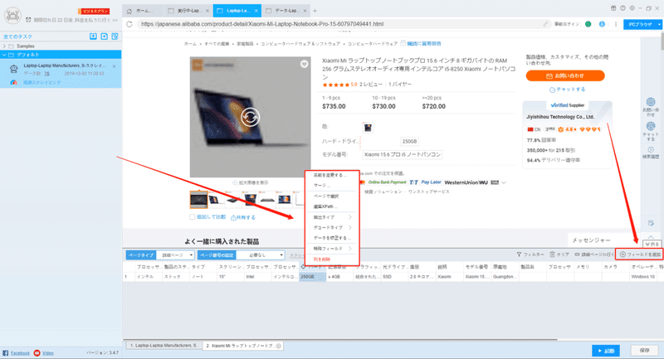Open the ページタイプ dropdown showing 詳細ページ
Screen dimensions: 664x359
(175, 255)
